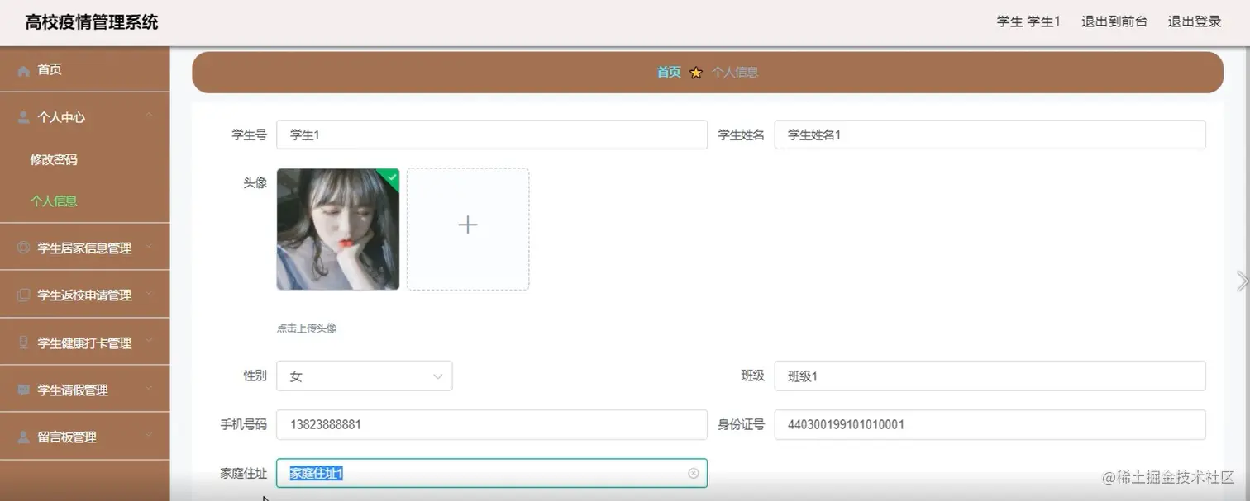Select 个人信息 in the sidebar menu

54,201
